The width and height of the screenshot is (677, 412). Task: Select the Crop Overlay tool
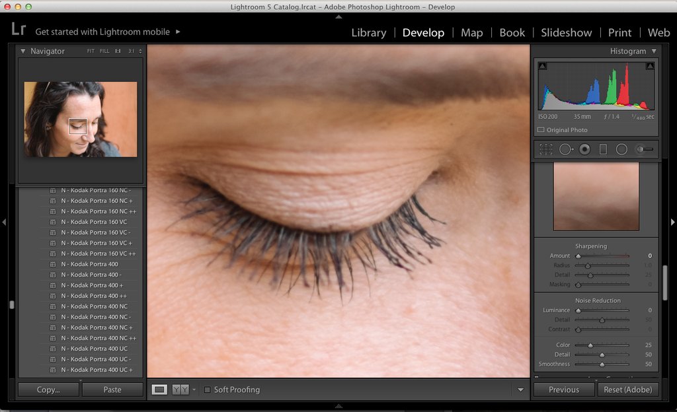coord(545,149)
